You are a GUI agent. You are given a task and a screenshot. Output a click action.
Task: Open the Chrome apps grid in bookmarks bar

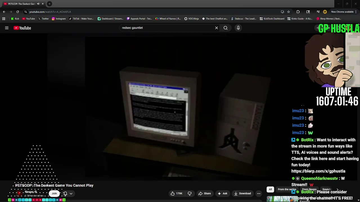4,19
